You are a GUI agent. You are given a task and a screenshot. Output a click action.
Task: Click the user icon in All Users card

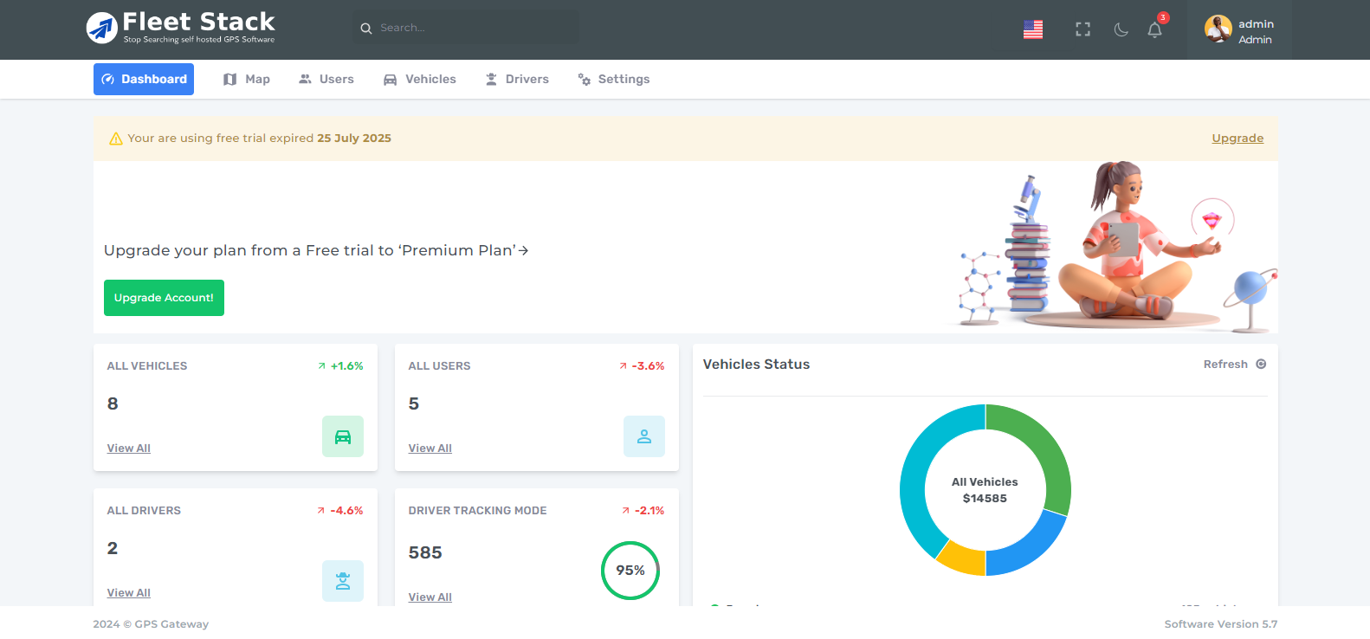click(644, 436)
